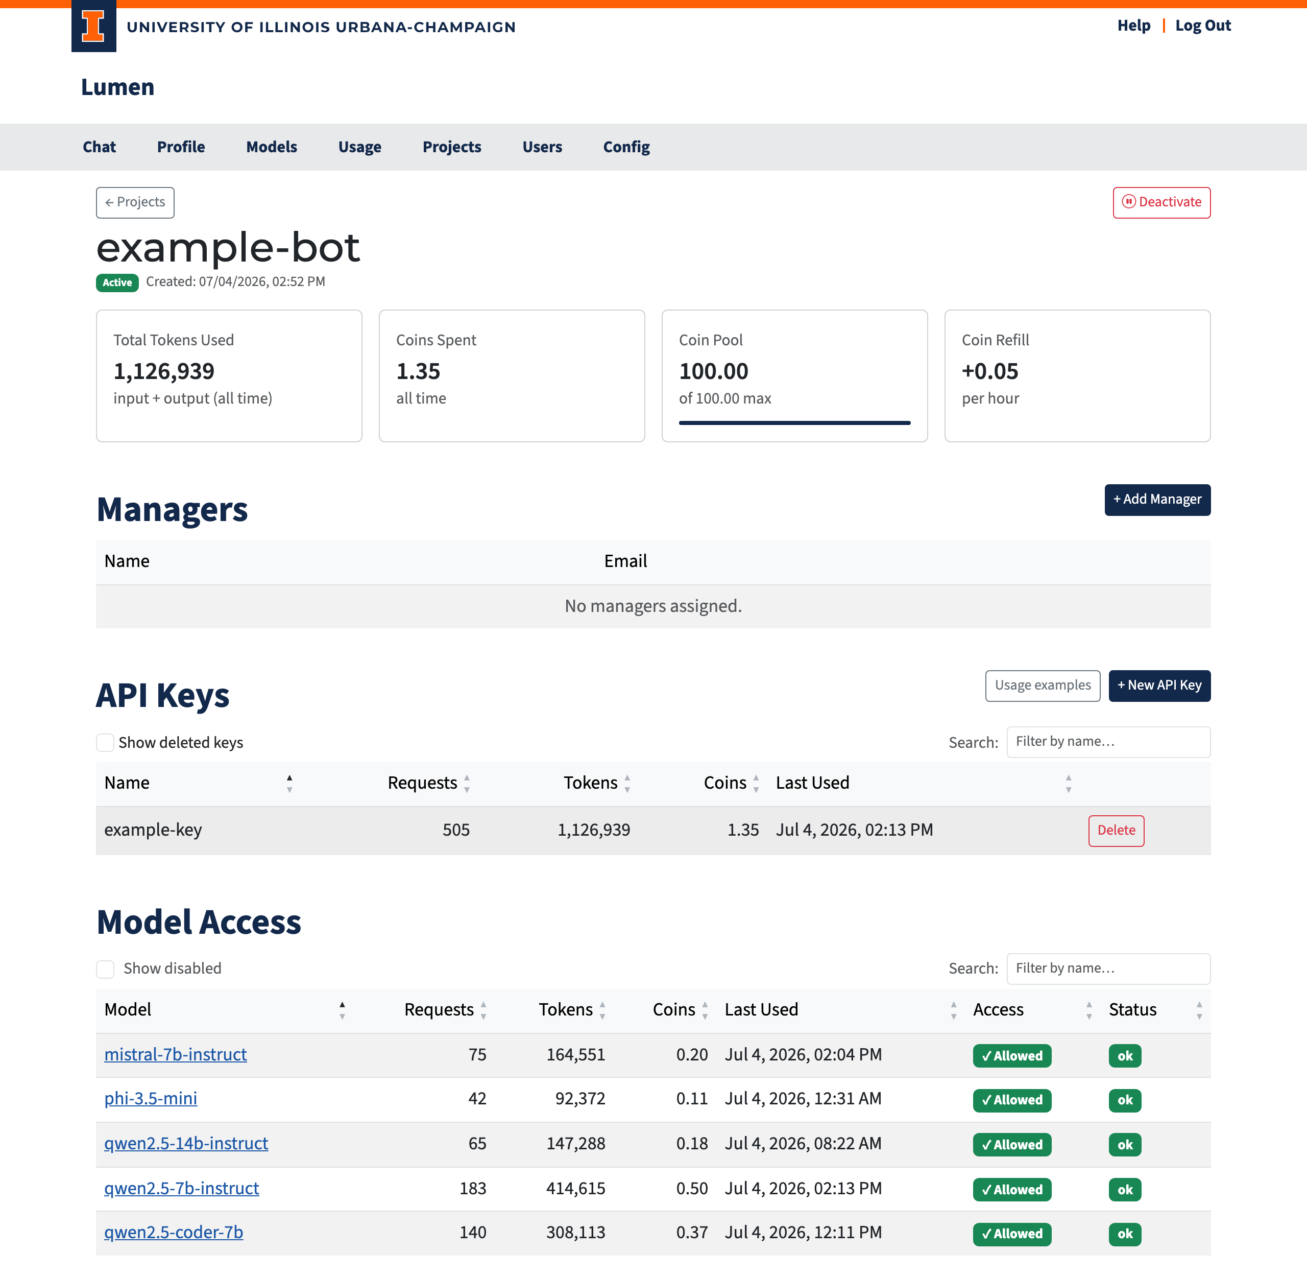The width and height of the screenshot is (1307, 1276).
Task: Delete the example-key API key
Action: pyautogui.click(x=1116, y=831)
